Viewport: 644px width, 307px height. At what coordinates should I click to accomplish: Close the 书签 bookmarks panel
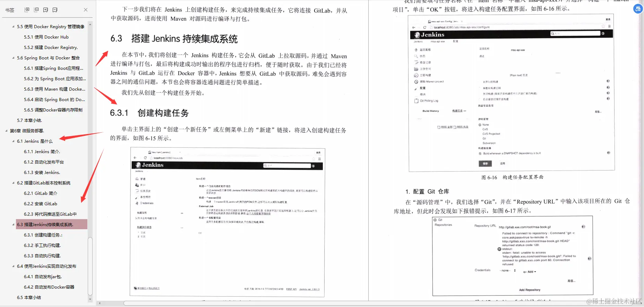point(86,10)
